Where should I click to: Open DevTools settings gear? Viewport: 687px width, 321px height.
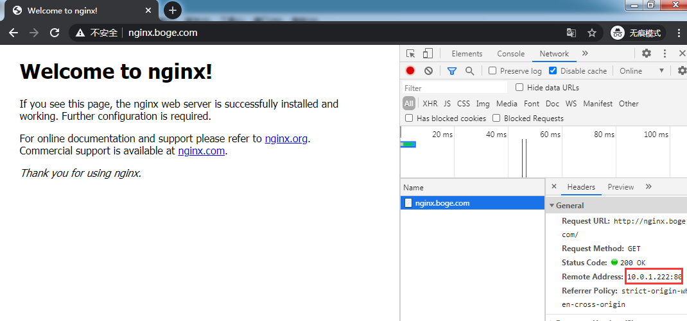tap(647, 53)
